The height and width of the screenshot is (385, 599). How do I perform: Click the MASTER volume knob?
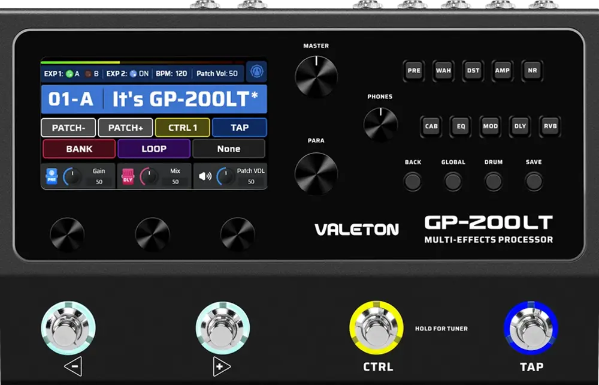[x=316, y=77]
